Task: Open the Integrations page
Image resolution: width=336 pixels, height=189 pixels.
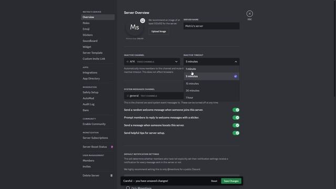Action: tap(98, 72)
